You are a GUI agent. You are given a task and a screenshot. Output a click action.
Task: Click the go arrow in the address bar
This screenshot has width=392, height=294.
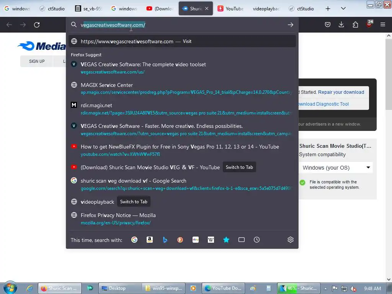click(290, 25)
